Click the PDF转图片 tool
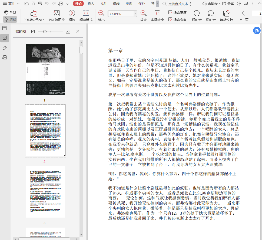 [57, 16]
